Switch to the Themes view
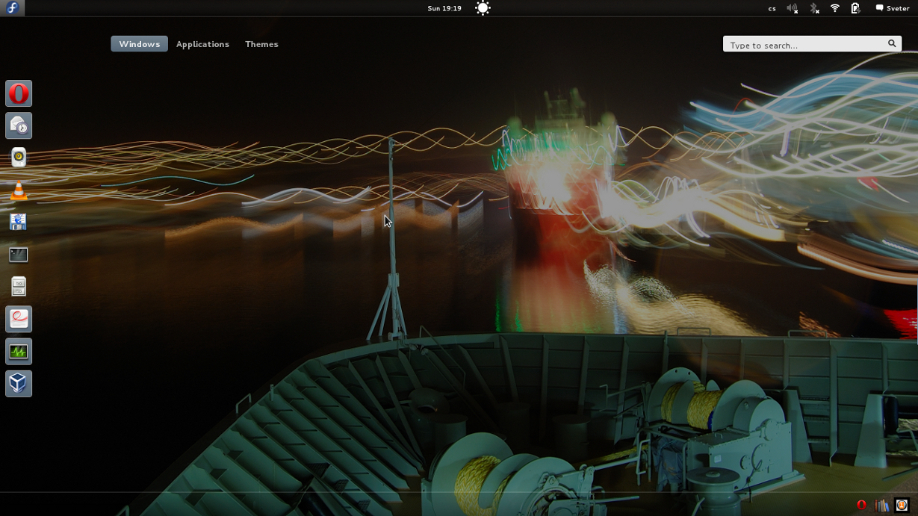The width and height of the screenshot is (918, 516). (261, 44)
